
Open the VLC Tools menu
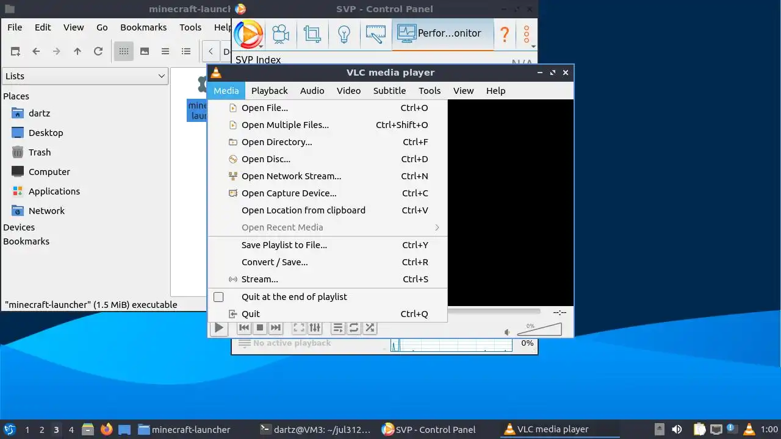(x=430, y=90)
